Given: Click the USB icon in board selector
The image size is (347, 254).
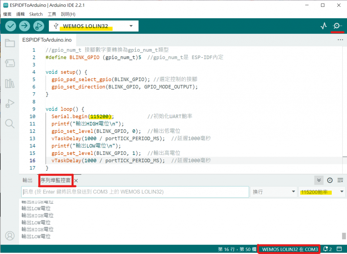Looking at the screenshot, I should click(56, 26).
